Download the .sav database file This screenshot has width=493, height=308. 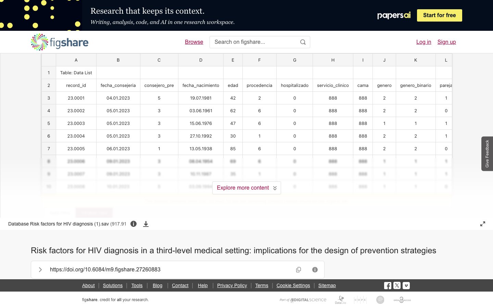pos(146,224)
